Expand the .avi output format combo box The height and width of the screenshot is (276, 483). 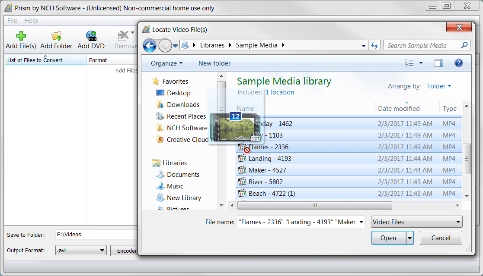(81, 250)
